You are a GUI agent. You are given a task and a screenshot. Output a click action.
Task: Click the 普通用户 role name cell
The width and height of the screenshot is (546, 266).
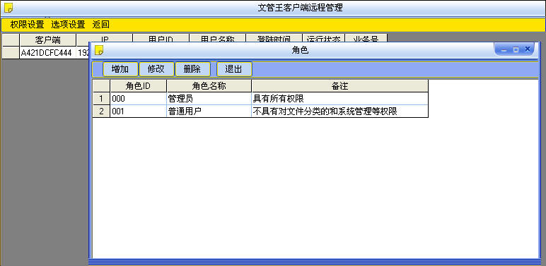tap(209, 111)
